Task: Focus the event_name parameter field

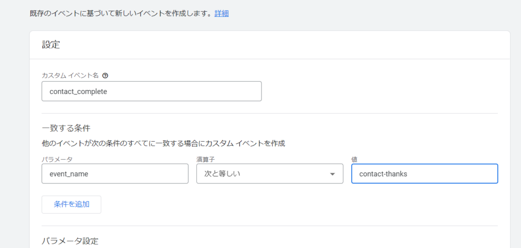Action: tap(115, 174)
